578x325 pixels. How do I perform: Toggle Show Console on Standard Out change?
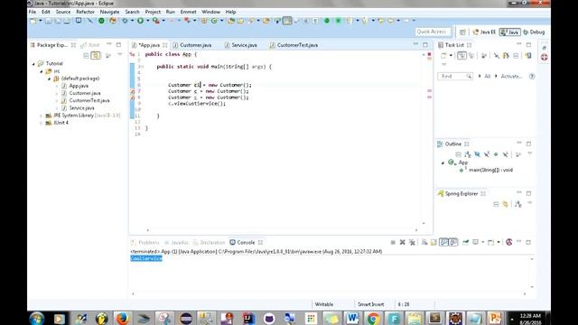444,242
